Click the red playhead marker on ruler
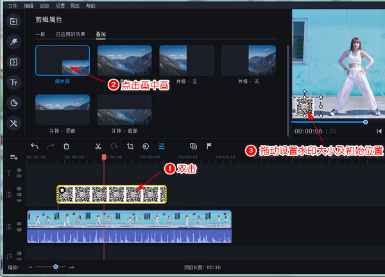Image resolution: width=385 pixels, height=277 pixels. click(104, 157)
